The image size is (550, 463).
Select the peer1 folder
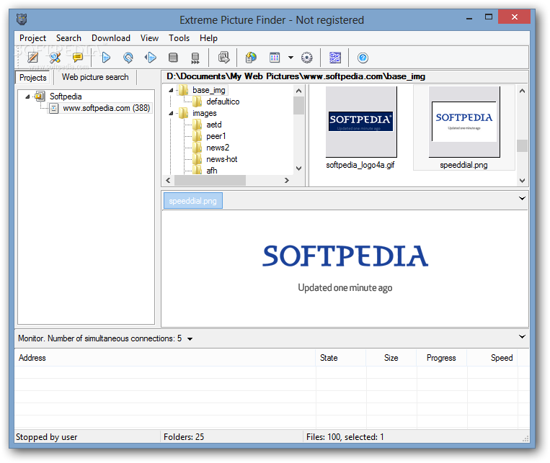point(216,136)
